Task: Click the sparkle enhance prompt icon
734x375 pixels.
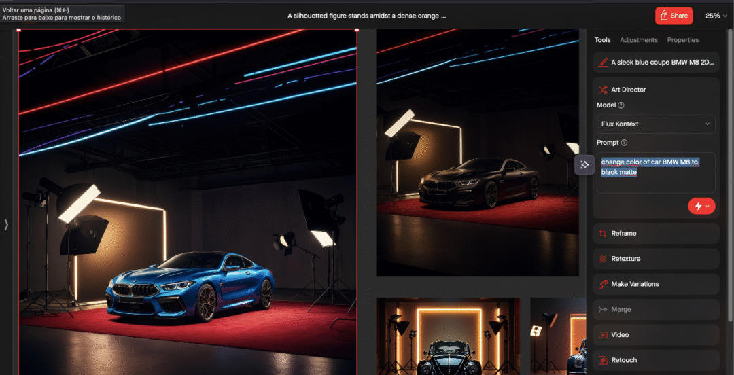Action: 584,165
